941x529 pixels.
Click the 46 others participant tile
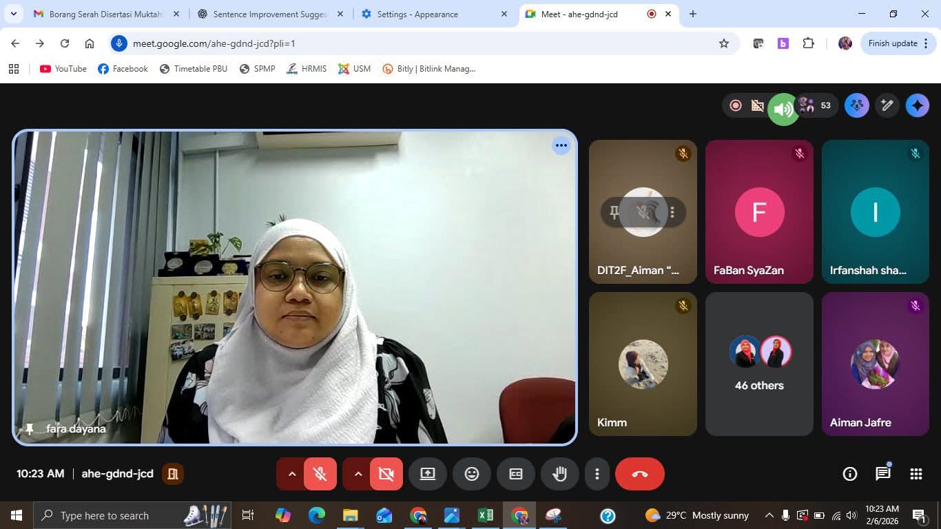(759, 364)
